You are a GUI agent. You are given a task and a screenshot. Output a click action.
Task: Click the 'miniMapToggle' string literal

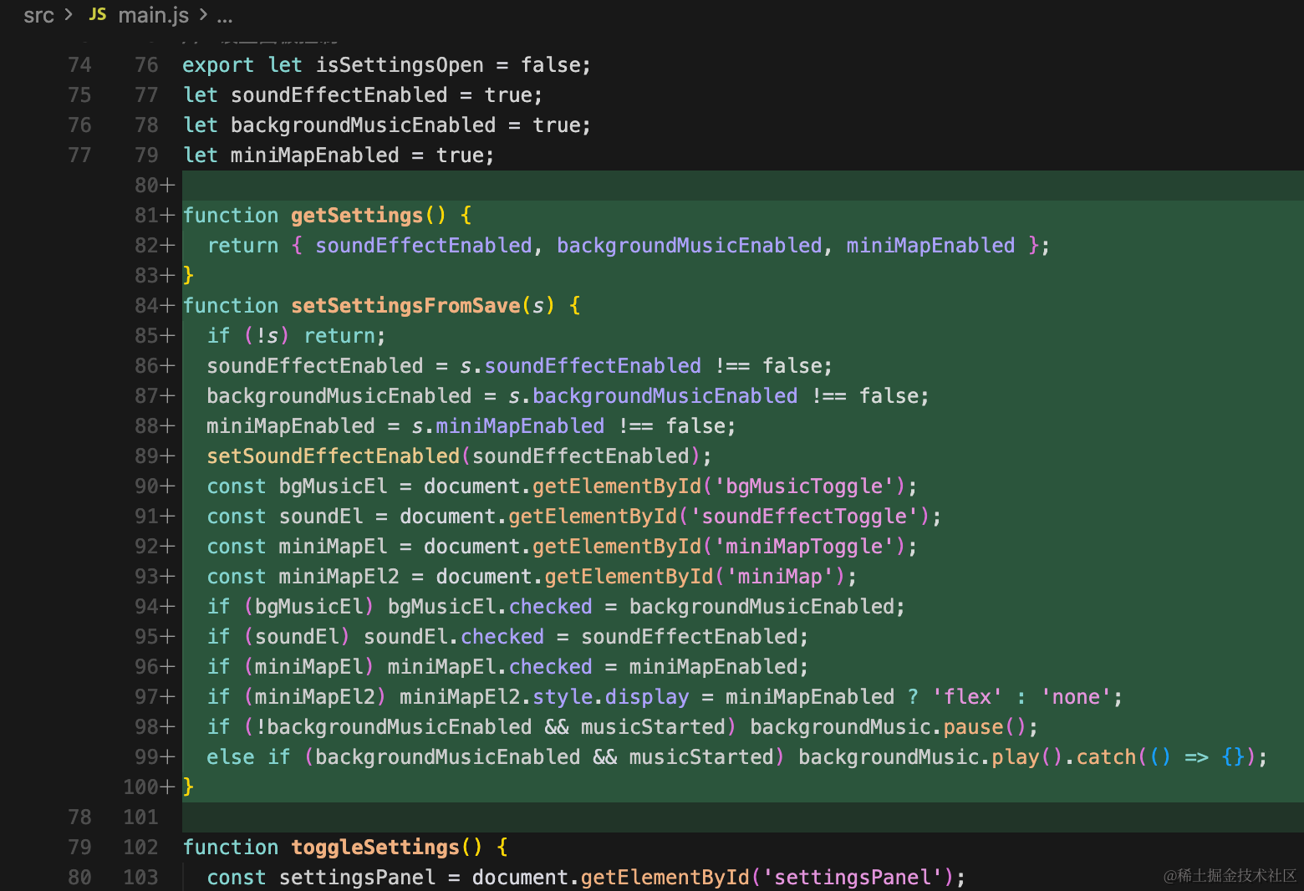(x=804, y=547)
